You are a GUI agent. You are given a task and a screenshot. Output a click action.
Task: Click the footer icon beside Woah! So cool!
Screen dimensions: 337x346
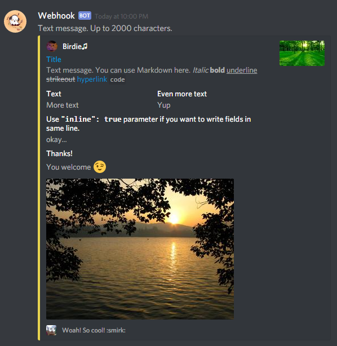coord(51,330)
